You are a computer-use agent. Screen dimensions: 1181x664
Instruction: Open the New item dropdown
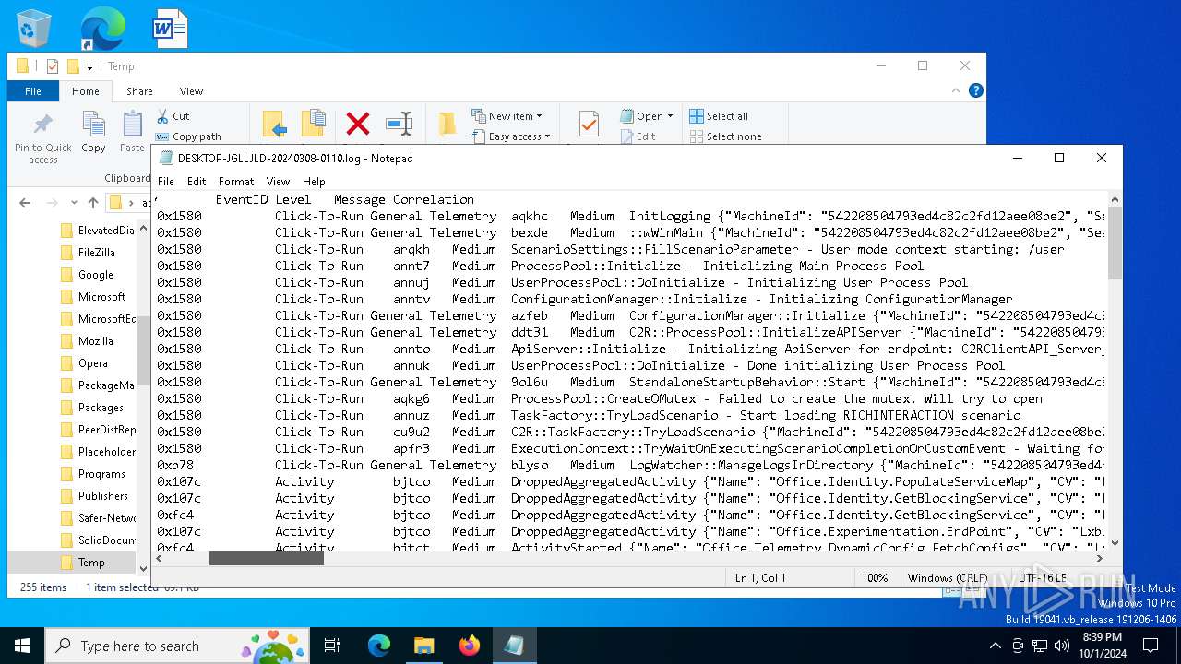click(507, 116)
